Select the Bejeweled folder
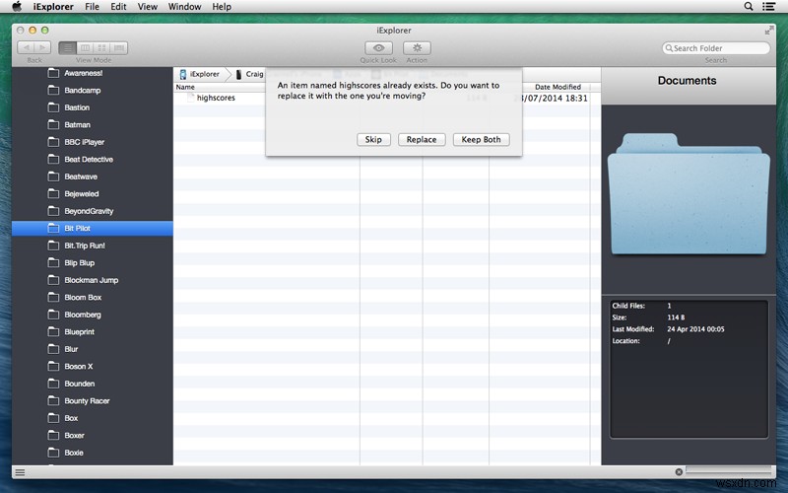This screenshot has height=493, width=788. [93, 193]
